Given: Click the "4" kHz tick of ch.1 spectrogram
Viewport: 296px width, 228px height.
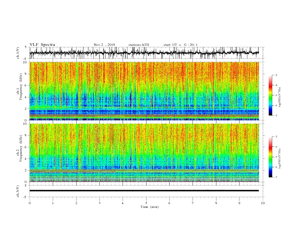Looking at the screenshot, I should [26, 97].
